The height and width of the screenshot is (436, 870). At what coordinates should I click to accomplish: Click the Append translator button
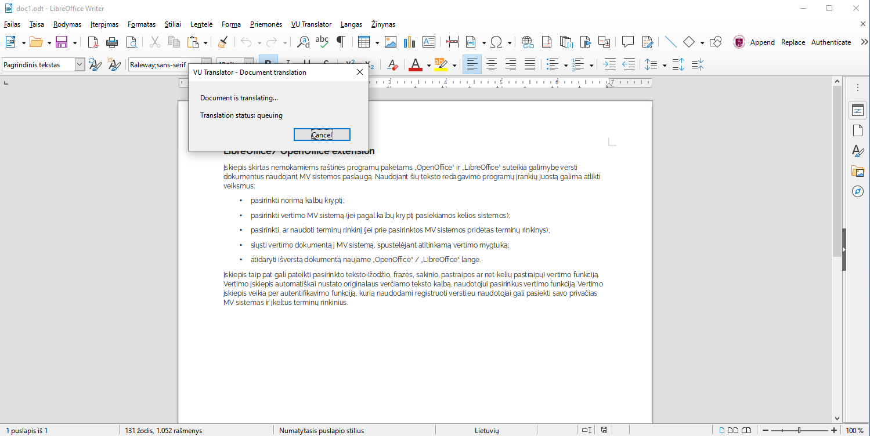762,42
